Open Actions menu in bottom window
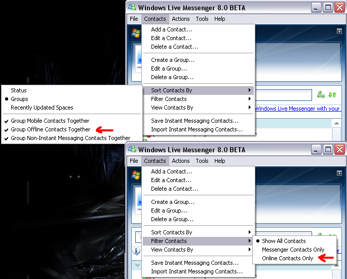 click(181, 161)
